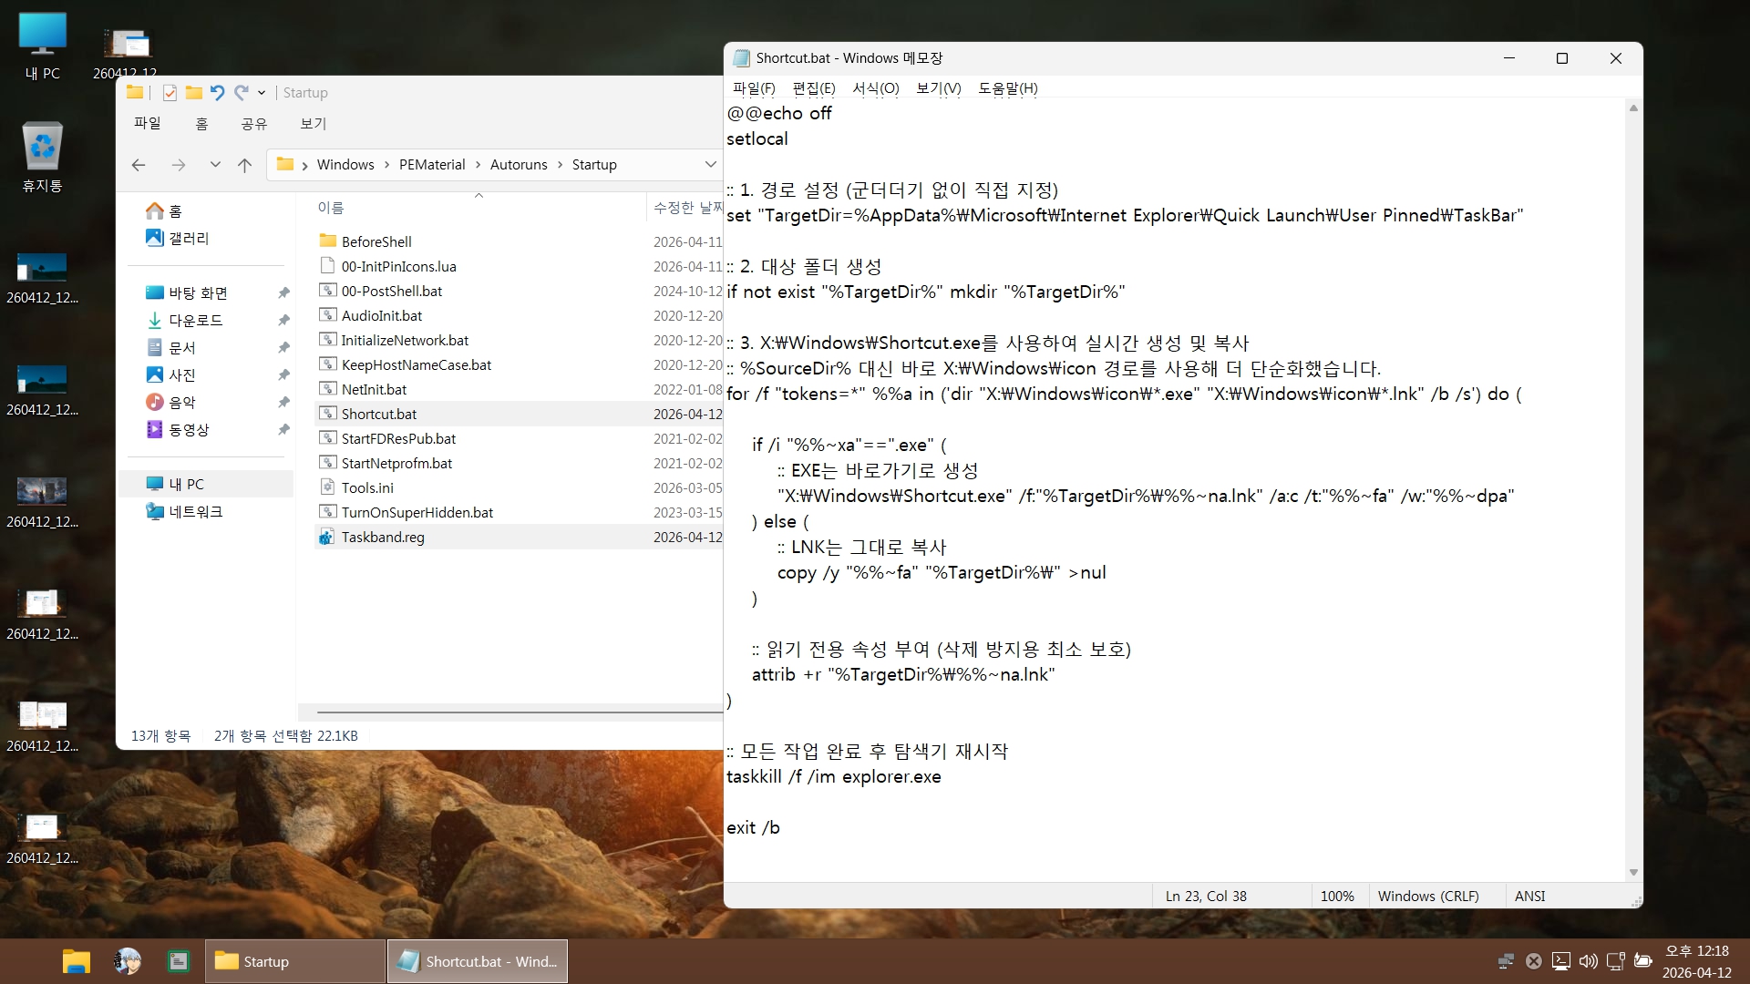Click the undo icon in Explorer's quick access toolbar

click(217, 92)
